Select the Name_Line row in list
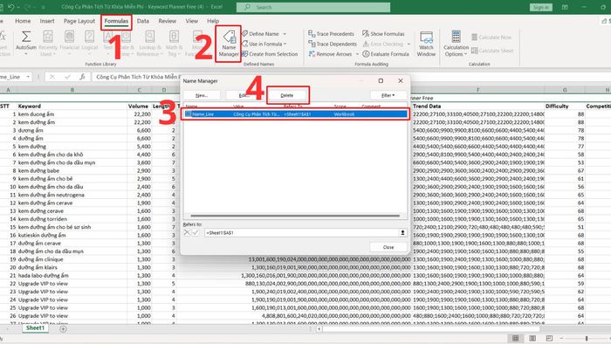 coord(296,114)
